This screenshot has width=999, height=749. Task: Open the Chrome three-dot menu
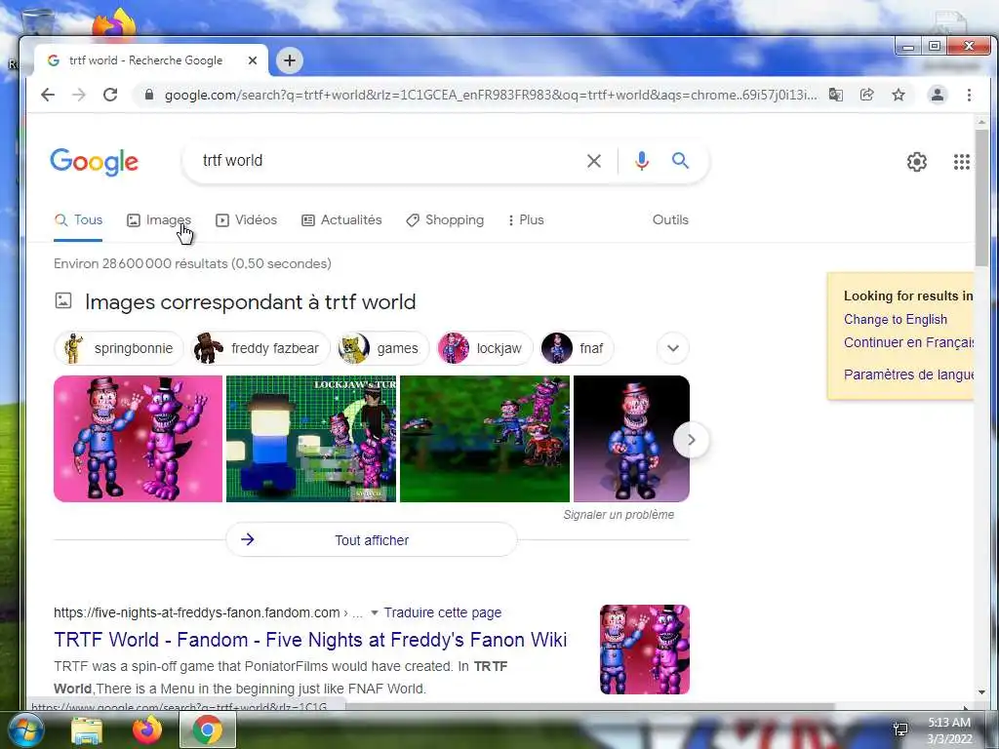pyautogui.click(x=969, y=95)
